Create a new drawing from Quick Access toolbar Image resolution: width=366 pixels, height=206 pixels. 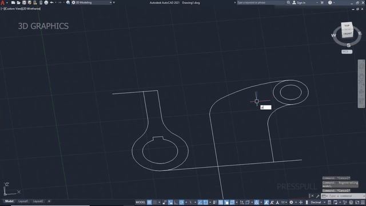point(13,2)
